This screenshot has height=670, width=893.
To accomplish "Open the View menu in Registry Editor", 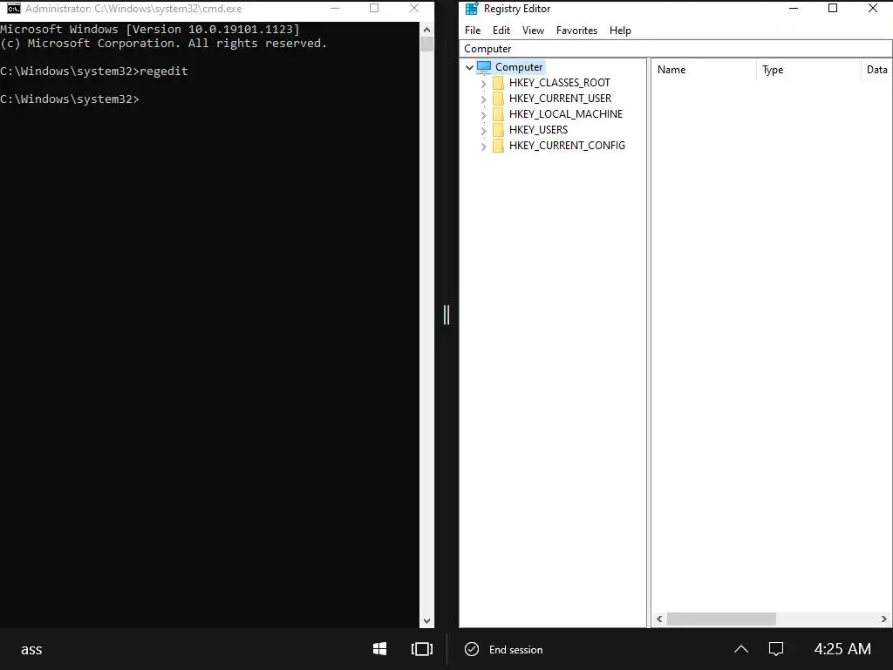I will 533,31.
